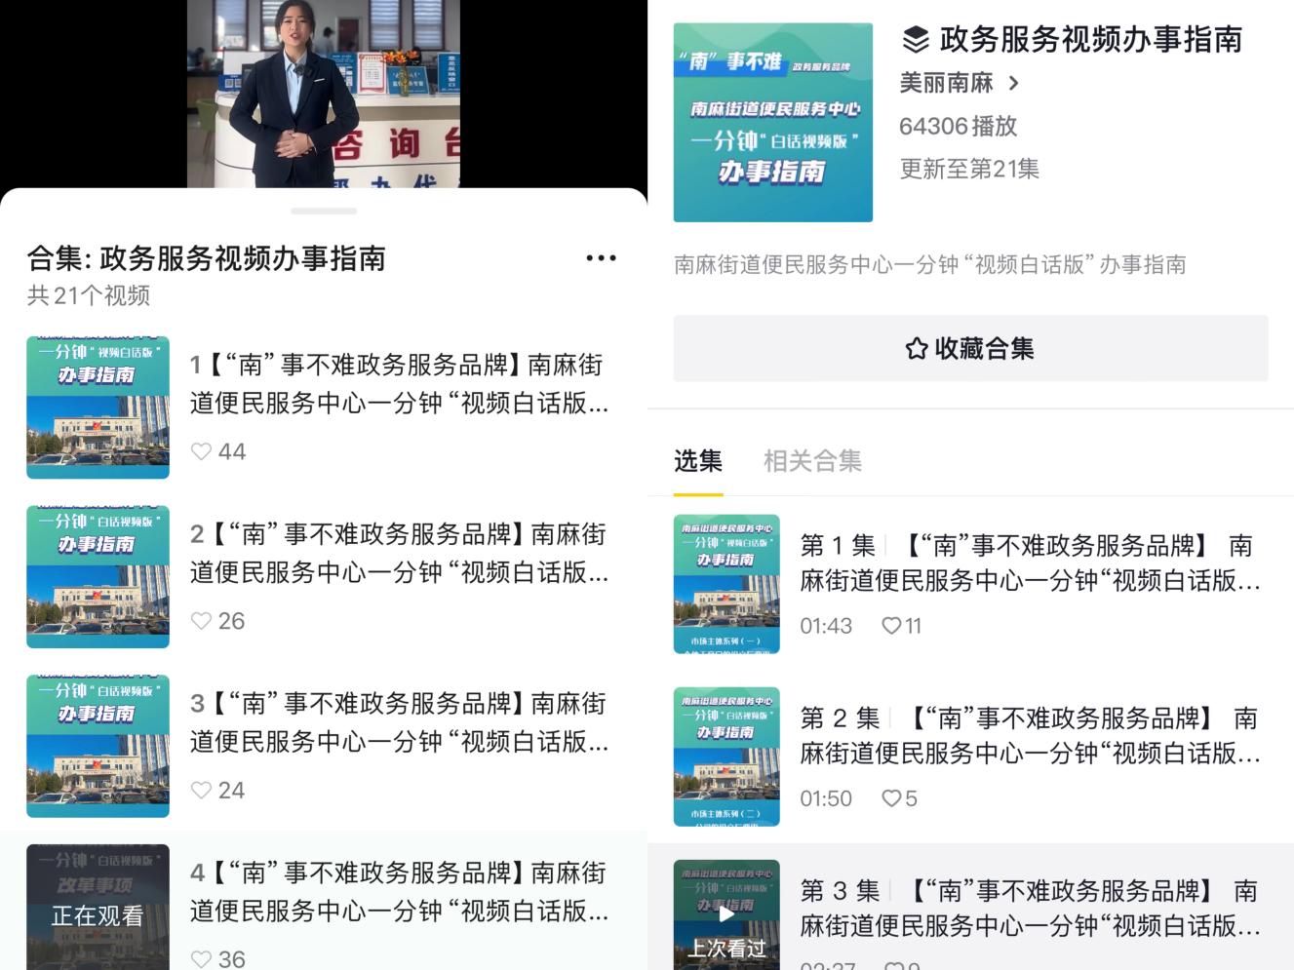Open the 美丽南麻 author link
The image size is (1294, 970).
point(946,84)
